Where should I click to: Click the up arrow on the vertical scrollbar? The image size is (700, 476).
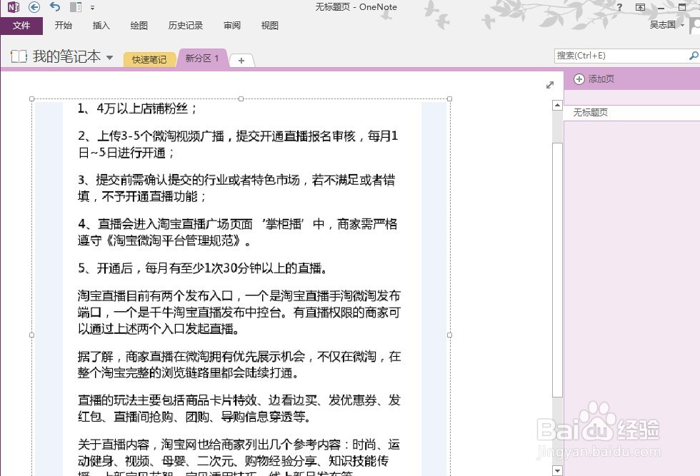tap(558, 104)
